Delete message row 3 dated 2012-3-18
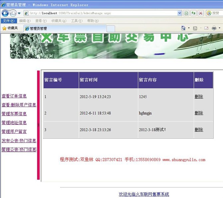This screenshot has height=198, width=223. pyautogui.click(x=199, y=130)
